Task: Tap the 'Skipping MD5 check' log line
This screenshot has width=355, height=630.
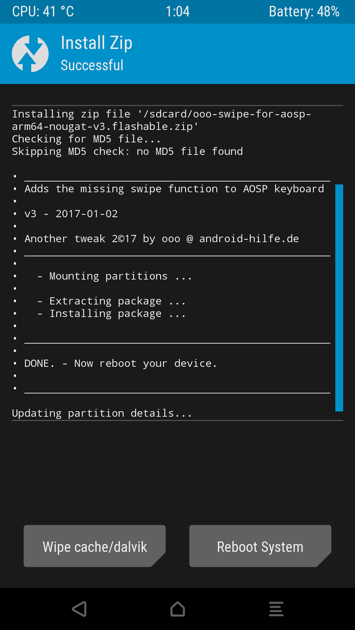Action: click(127, 152)
